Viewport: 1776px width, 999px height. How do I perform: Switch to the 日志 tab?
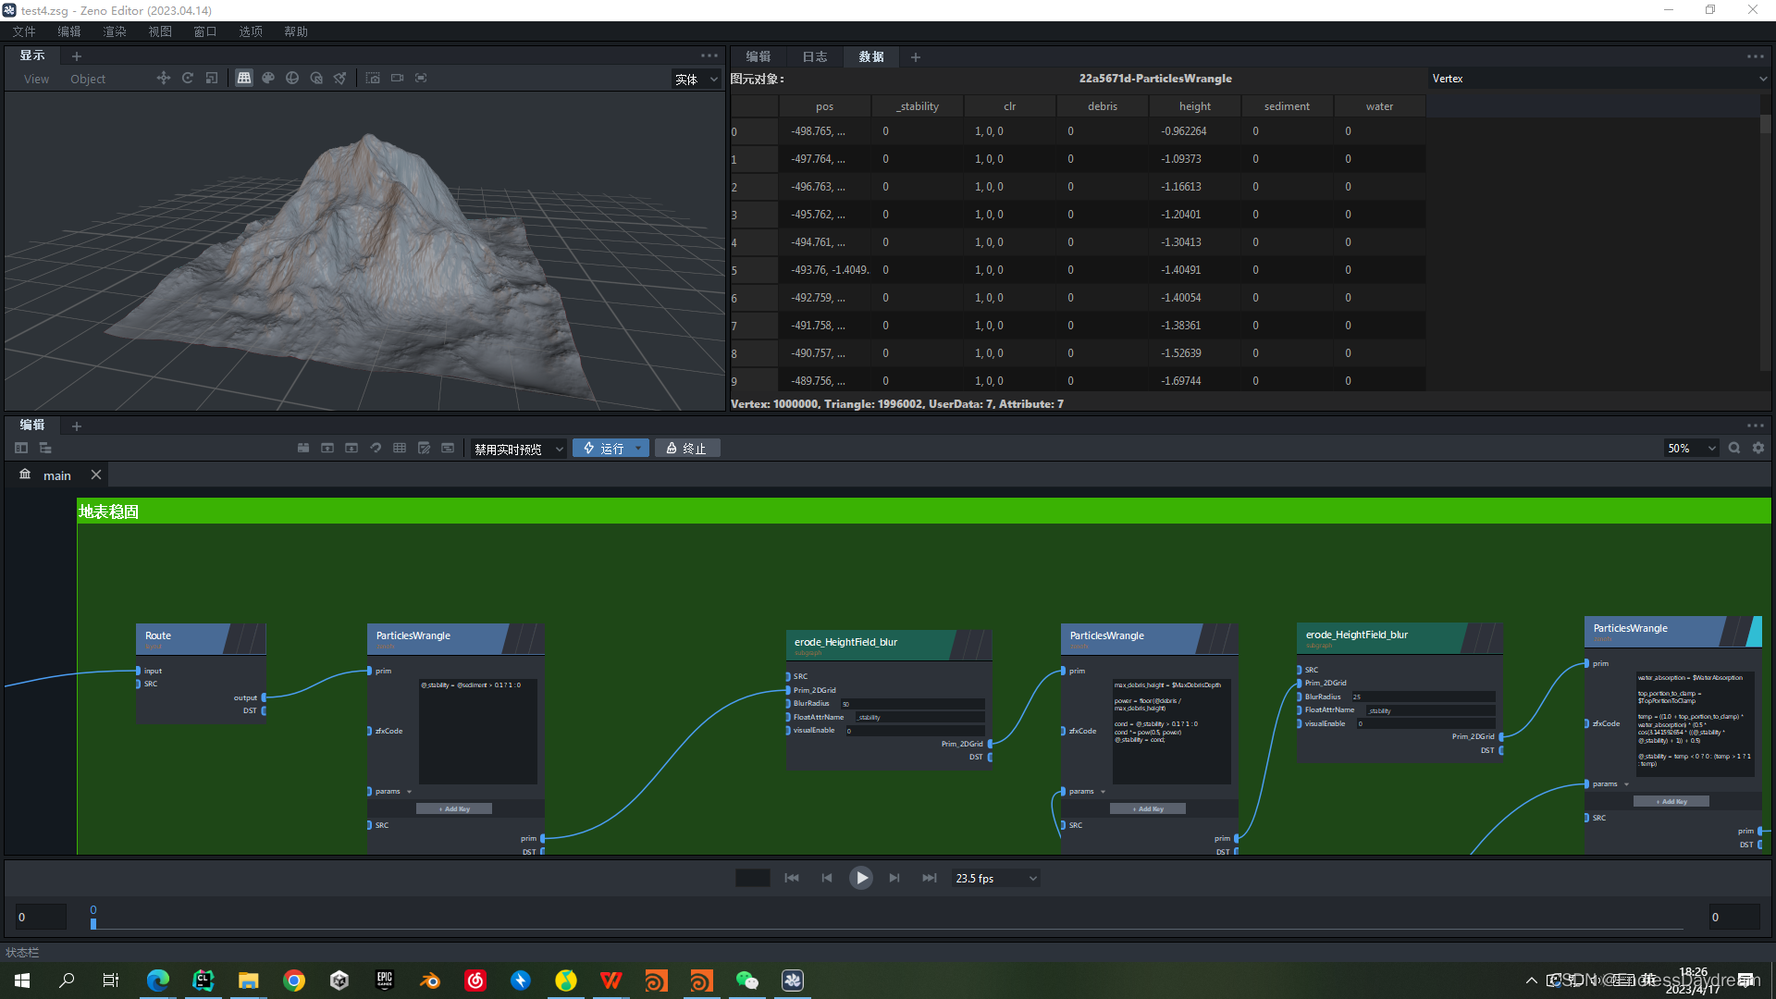point(814,56)
